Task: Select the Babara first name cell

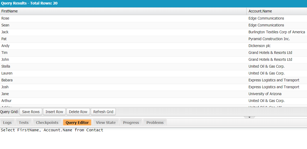Action: [x=123, y=80]
